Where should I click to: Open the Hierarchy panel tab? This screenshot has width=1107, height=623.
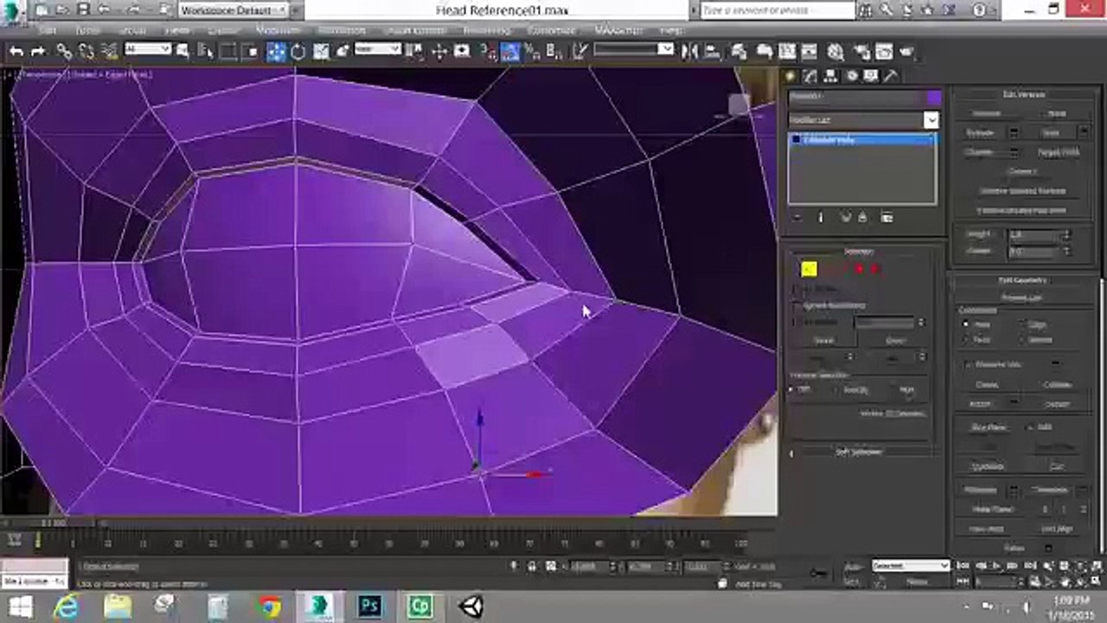[x=830, y=76]
